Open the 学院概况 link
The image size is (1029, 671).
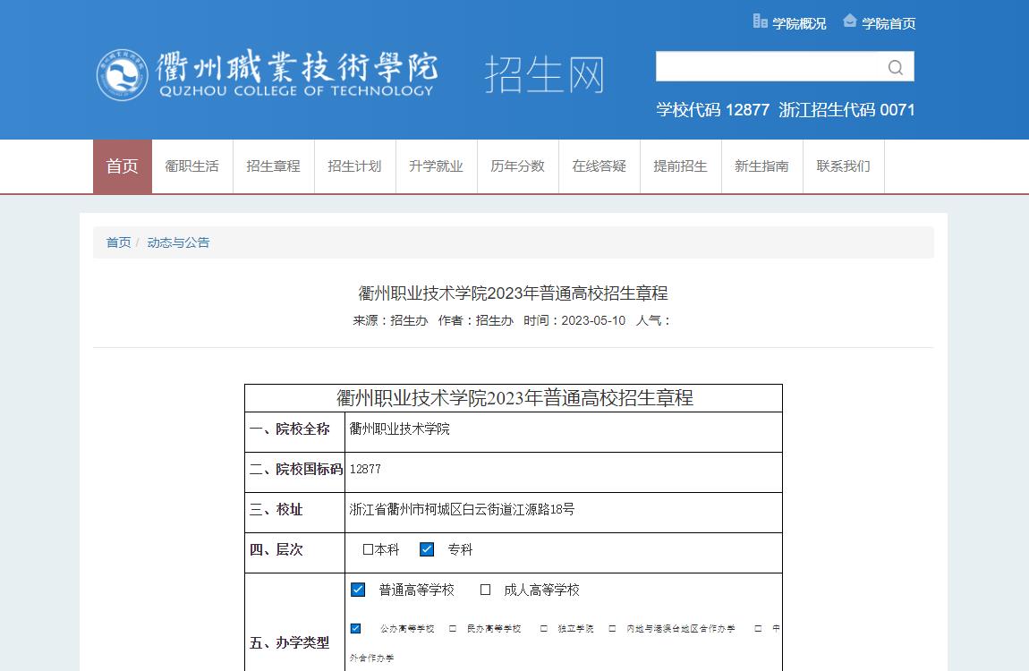[799, 23]
